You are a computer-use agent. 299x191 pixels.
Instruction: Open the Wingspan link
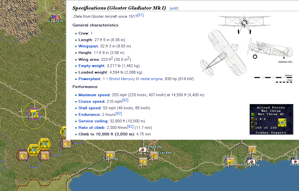(88, 46)
